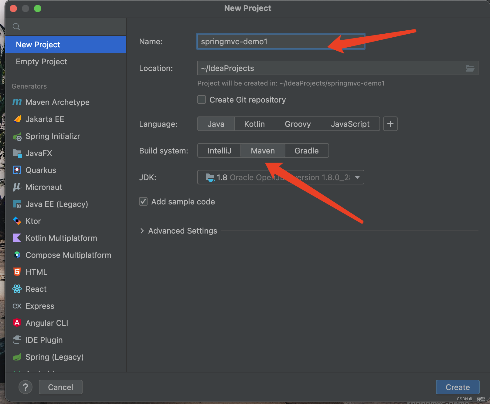
Task: Click the React atom icon
Action: pyautogui.click(x=17, y=289)
